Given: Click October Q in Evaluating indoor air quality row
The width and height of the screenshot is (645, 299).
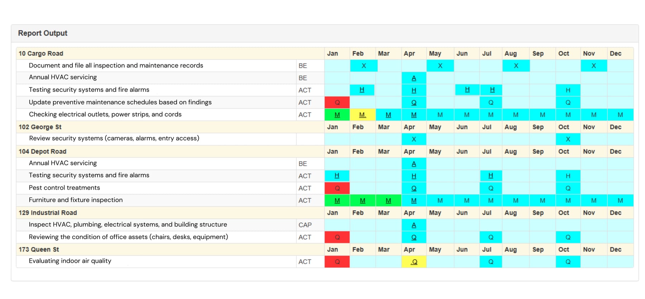Looking at the screenshot, I should coord(568,262).
